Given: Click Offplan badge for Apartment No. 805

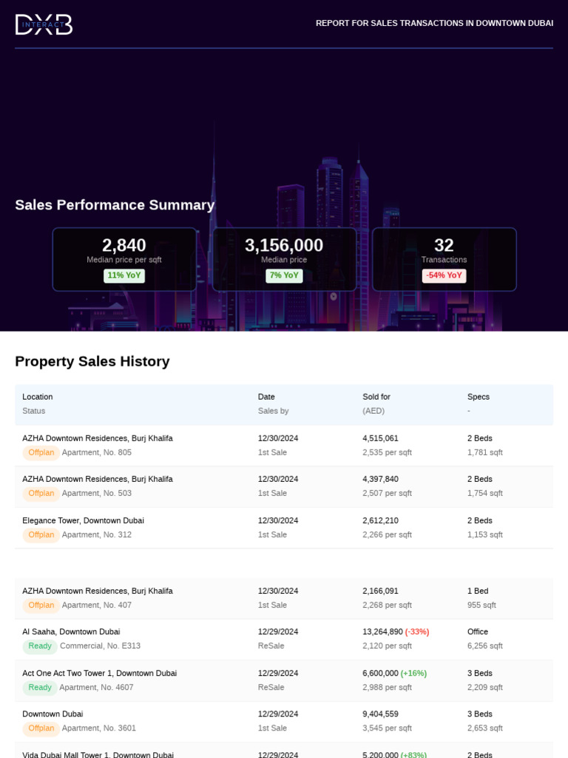Looking at the screenshot, I should (41, 452).
